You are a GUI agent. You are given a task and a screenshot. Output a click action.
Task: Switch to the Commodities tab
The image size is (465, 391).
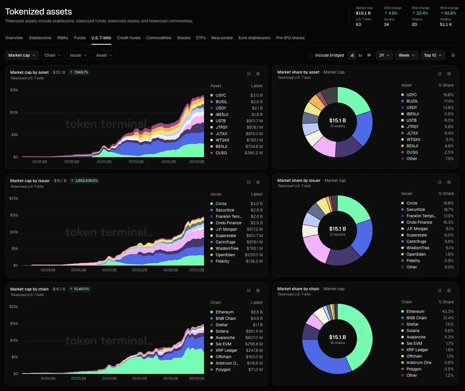click(x=159, y=38)
